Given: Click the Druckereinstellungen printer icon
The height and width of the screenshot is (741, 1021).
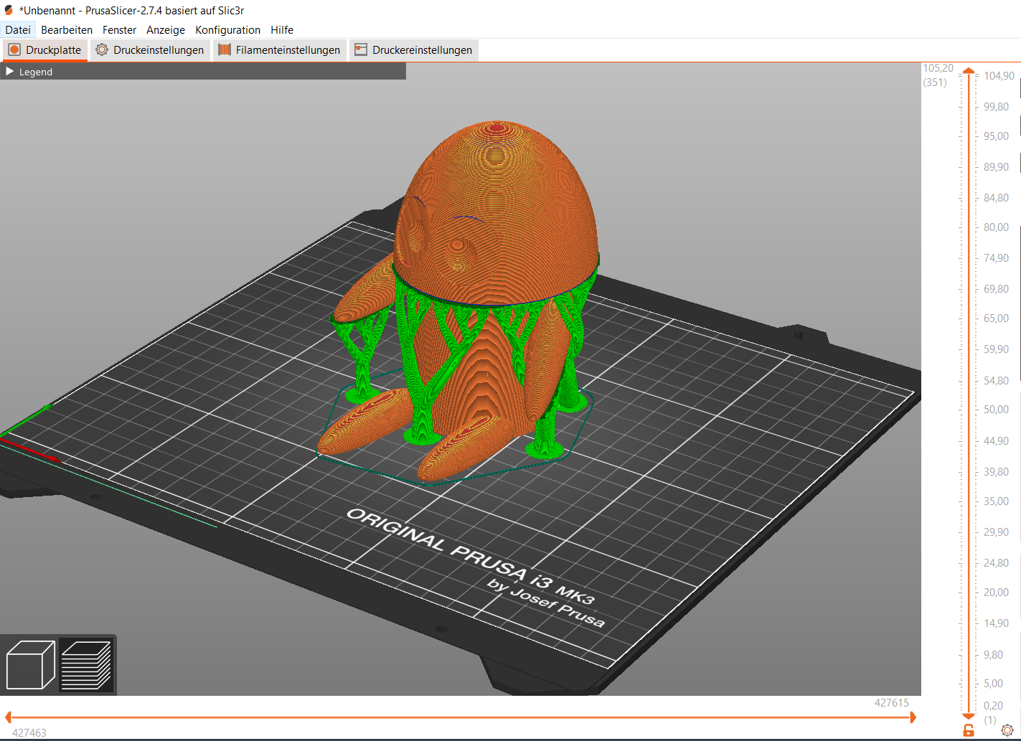Looking at the screenshot, I should [359, 49].
